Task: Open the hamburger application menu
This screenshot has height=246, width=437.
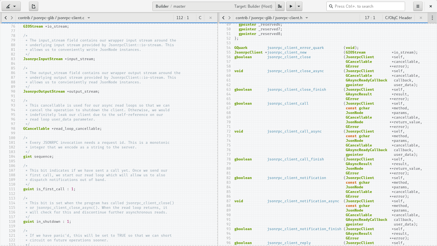Action: [418, 6]
